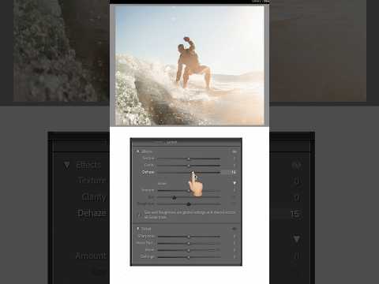379x284 pixels.
Task: Select the Moiré value field
Action: tap(234, 250)
